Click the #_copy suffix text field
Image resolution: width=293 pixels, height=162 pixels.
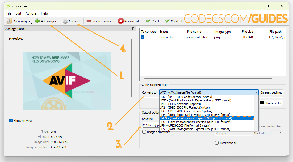point(233,133)
